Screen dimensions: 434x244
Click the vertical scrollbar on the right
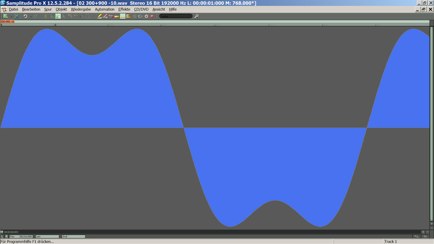click(x=432, y=124)
